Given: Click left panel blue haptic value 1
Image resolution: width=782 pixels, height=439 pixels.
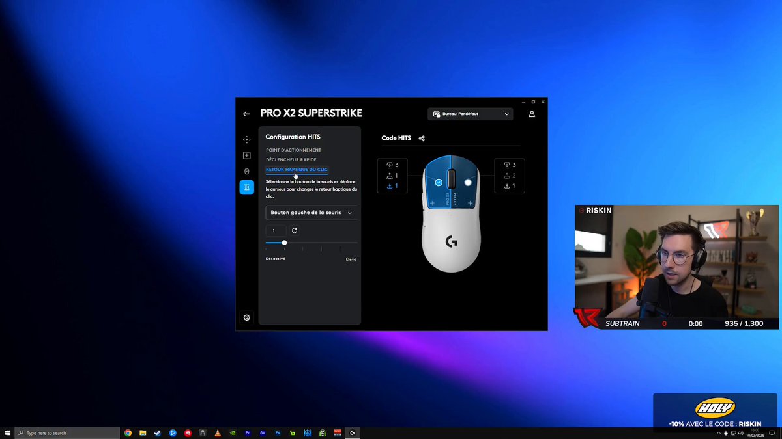Looking at the screenshot, I should point(396,186).
